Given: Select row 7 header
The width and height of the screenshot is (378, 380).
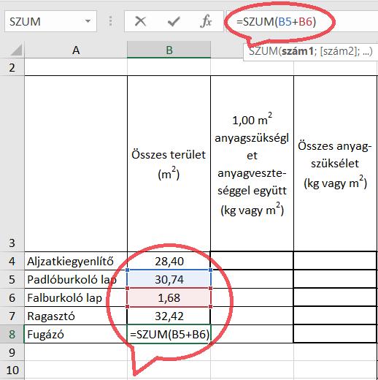Looking at the screenshot, I should pyautogui.click(x=12, y=316).
